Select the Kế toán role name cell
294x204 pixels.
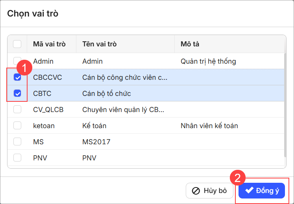(94, 126)
